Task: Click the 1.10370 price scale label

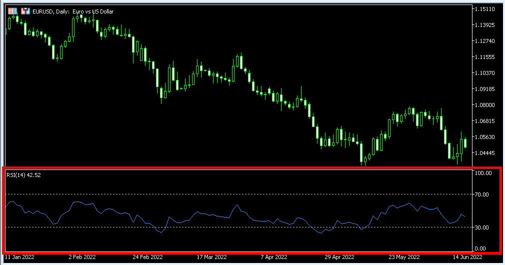Action: (x=484, y=73)
